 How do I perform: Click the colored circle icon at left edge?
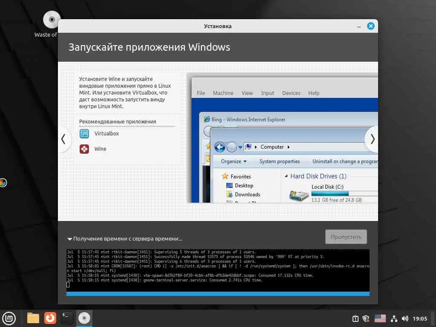tap(3, 183)
